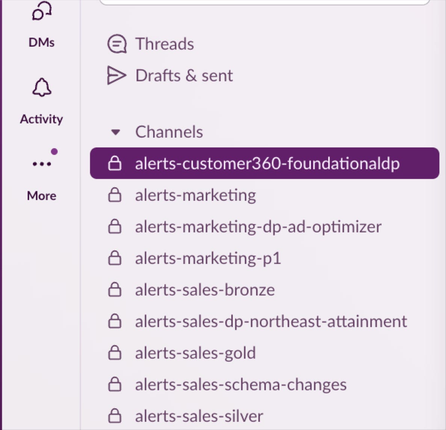Screen dimensions: 446x430
Task: Click lock icon beside alerts-sales-bronze
Action: pos(115,290)
